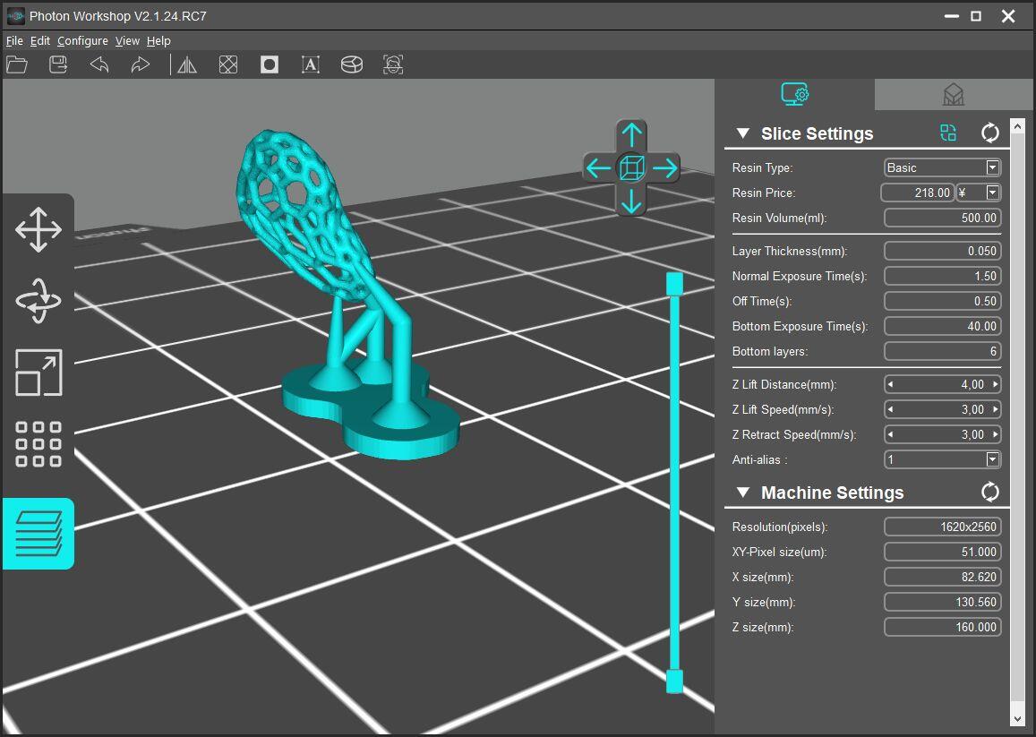Switch to the support settings tab
1036x737 pixels.
point(954,95)
